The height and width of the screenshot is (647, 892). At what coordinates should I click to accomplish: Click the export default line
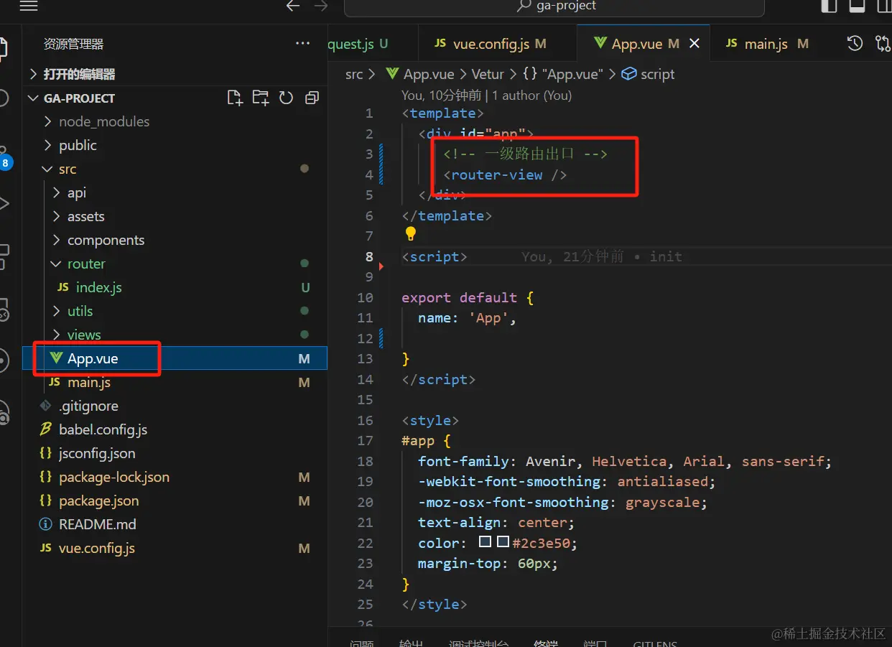pyautogui.click(x=468, y=297)
